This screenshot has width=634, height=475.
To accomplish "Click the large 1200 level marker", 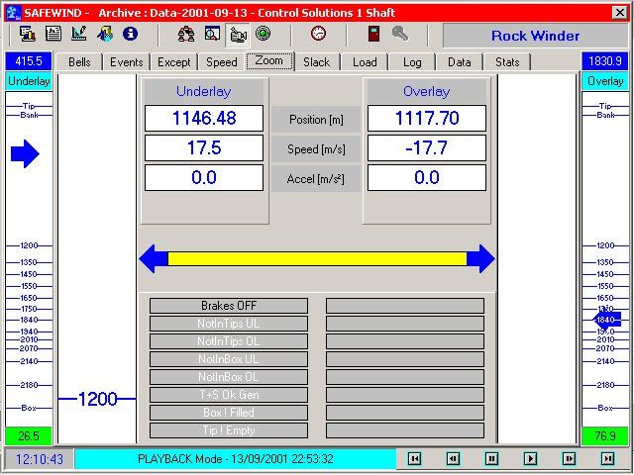I will coord(97,399).
